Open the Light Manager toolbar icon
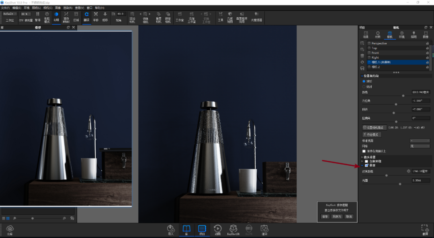Viewport: 434px width, 238px height. click(256, 16)
